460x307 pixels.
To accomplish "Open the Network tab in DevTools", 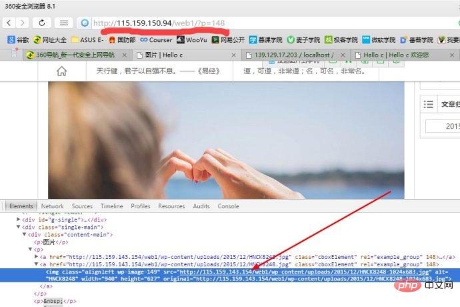I will click(52, 206).
